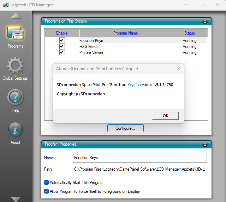
Task: Click OK in the About dialog
Action: coord(166,116)
